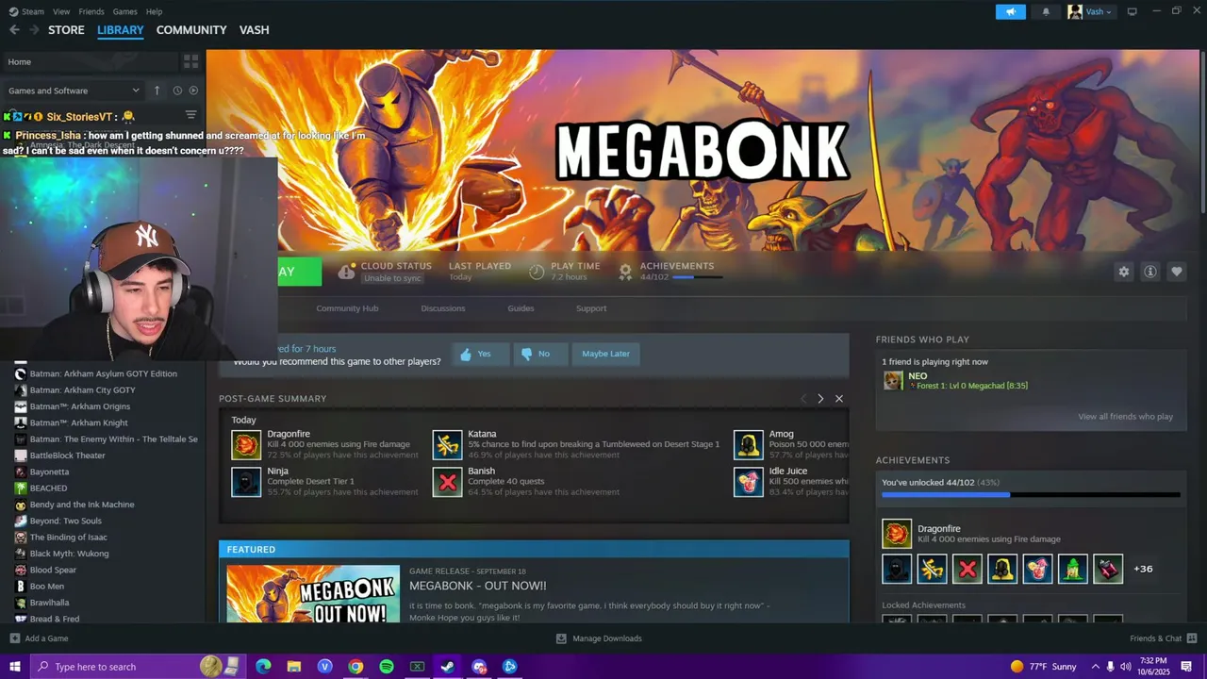This screenshot has width=1207, height=679.
Task: Click the Windows Start button
Action: coord(14,667)
